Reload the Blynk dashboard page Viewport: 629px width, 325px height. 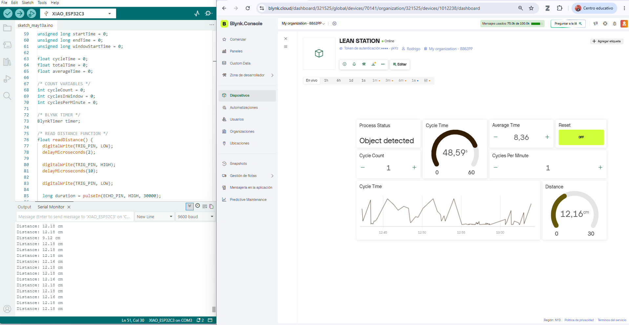(x=248, y=8)
